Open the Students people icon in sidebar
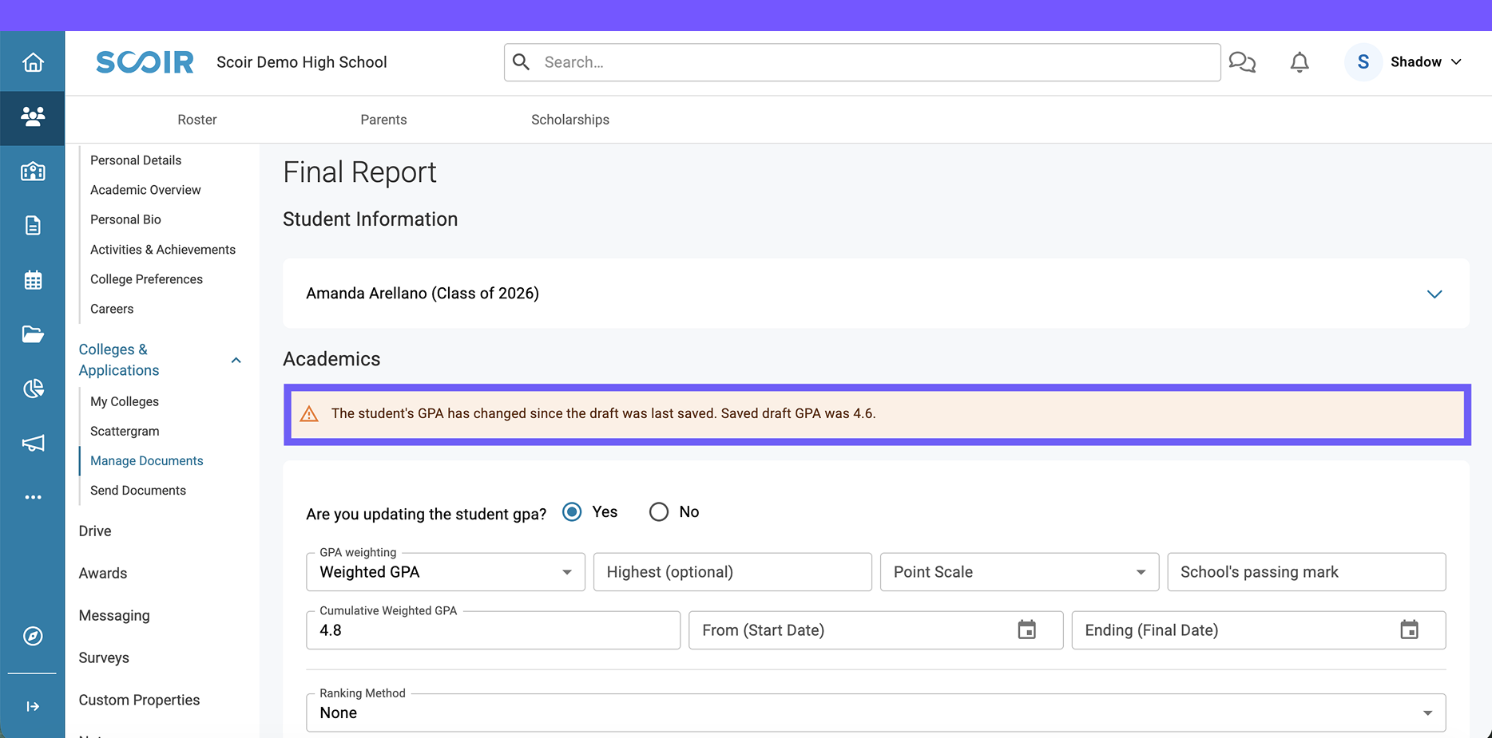1492x738 pixels. [33, 117]
